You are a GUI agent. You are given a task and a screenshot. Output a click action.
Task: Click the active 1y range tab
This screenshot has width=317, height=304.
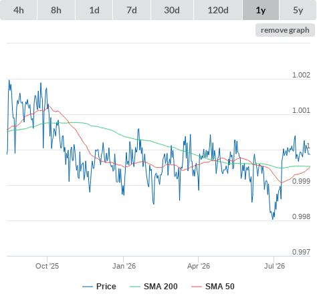coord(261,10)
